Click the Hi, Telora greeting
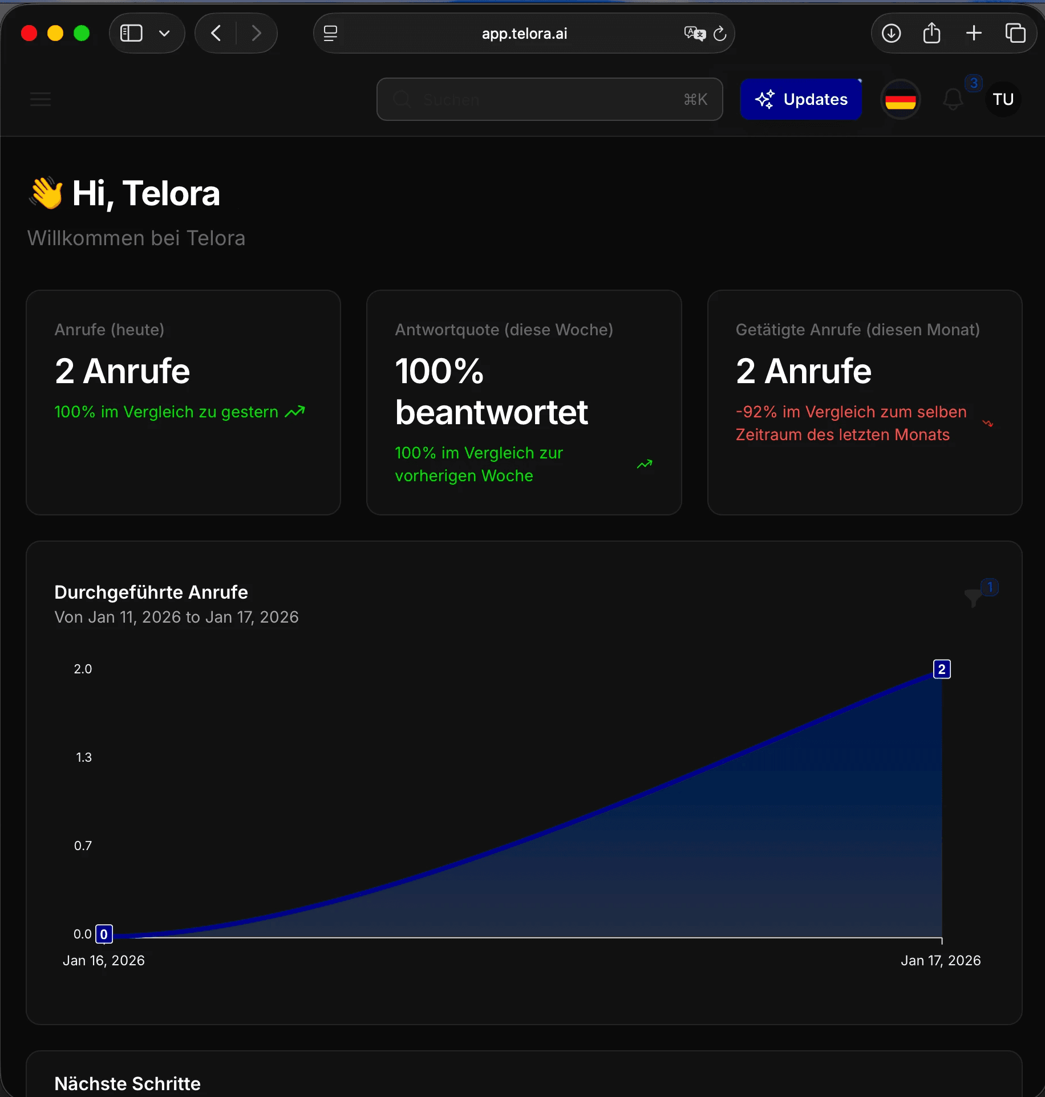The image size is (1045, 1097). (146, 193)
